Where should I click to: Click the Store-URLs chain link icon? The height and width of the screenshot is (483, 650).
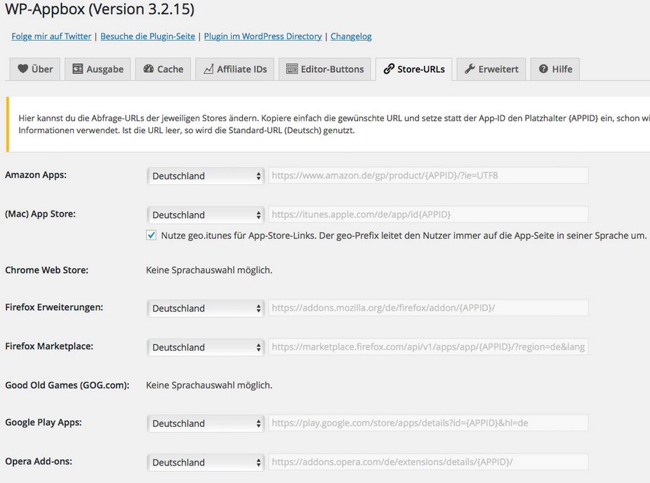(389, 69)
